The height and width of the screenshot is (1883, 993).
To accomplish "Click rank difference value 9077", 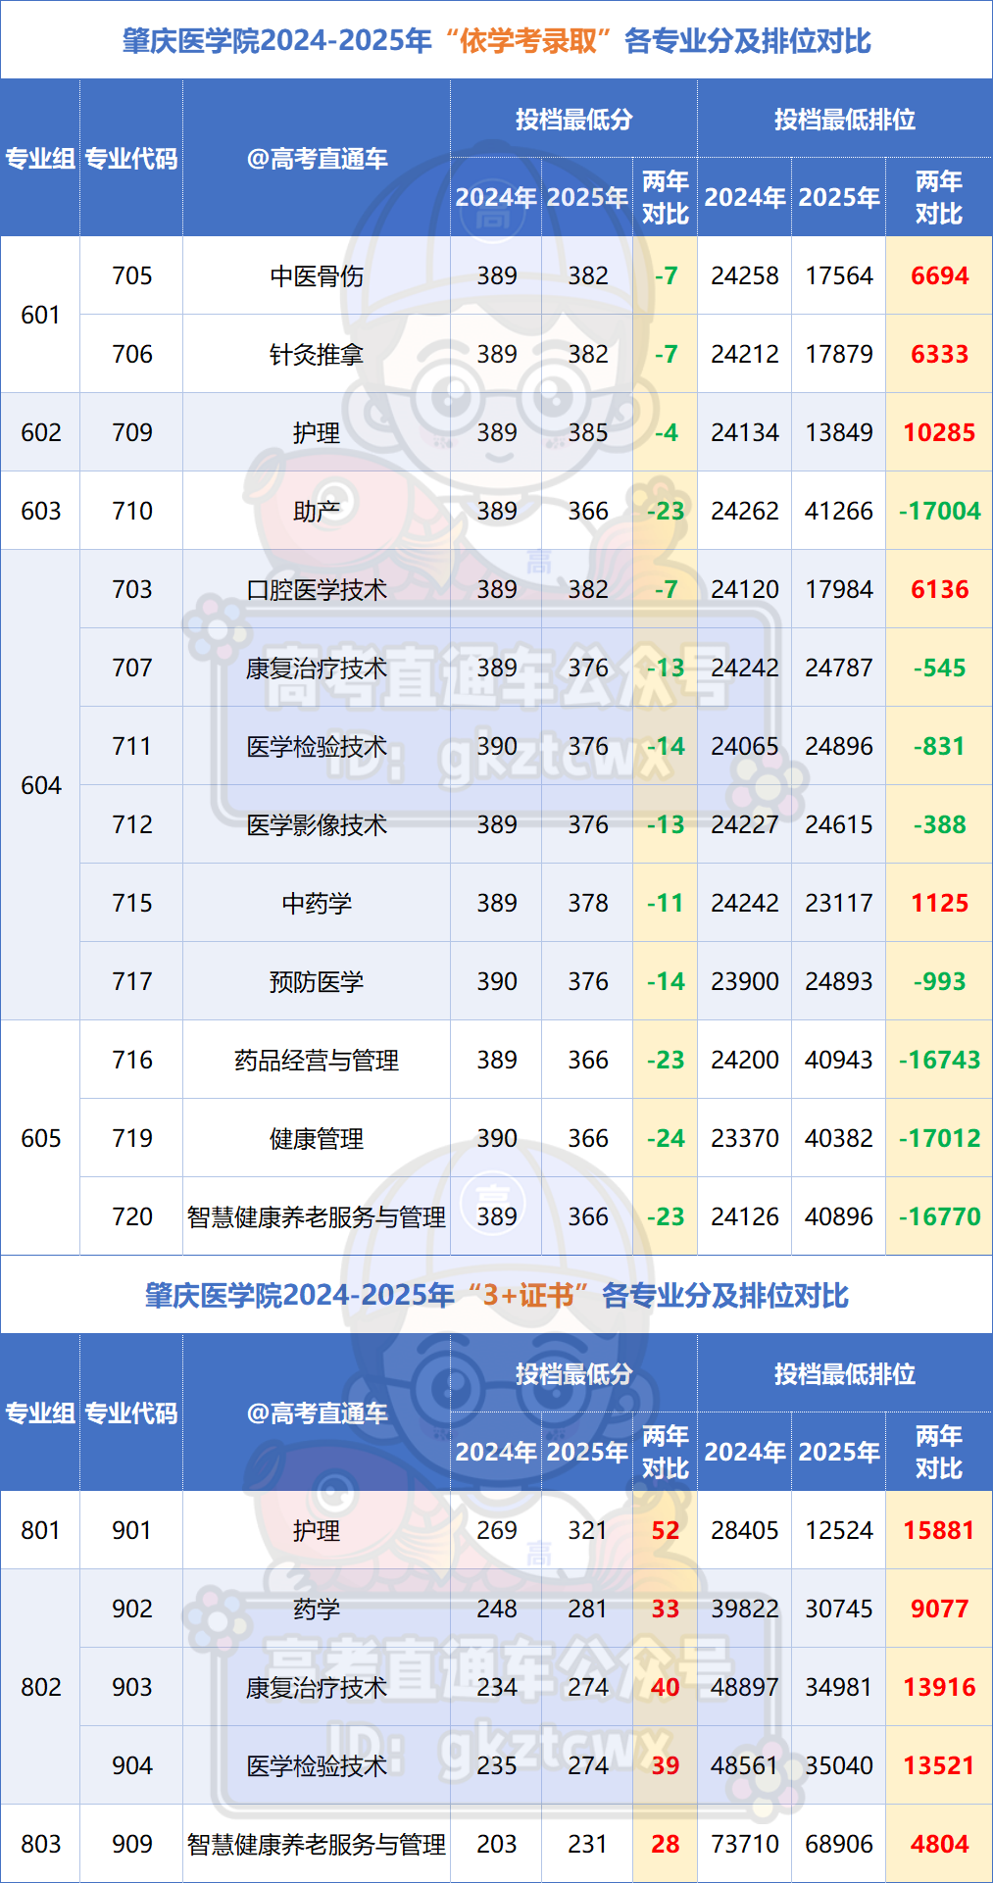I will (x=939, y=1609).
